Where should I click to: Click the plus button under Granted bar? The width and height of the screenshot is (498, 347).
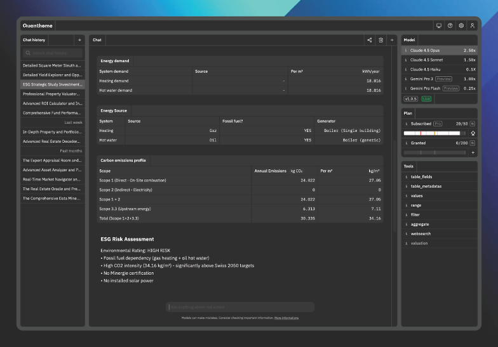pos(472,153)
